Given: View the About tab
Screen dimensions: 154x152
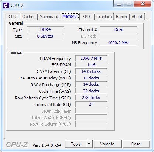Looking at the screenshot, I should pyautogui.click(x=137, y=17).
